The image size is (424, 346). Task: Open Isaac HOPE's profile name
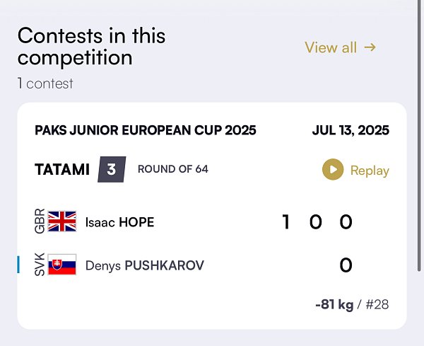tap(119, 222)
